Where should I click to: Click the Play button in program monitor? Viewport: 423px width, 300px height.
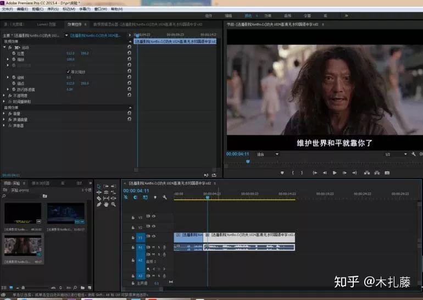pos(335,173)
